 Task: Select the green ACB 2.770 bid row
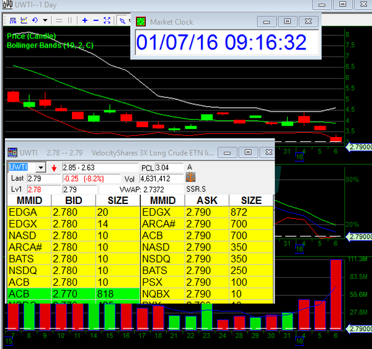point(73,293)
